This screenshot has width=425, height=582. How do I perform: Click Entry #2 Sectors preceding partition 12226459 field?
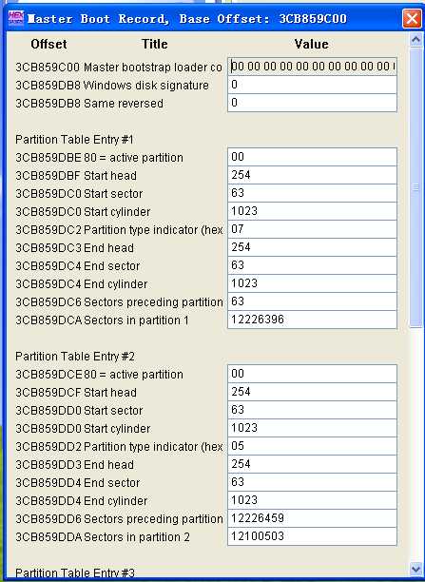click(x=312, y=518)
